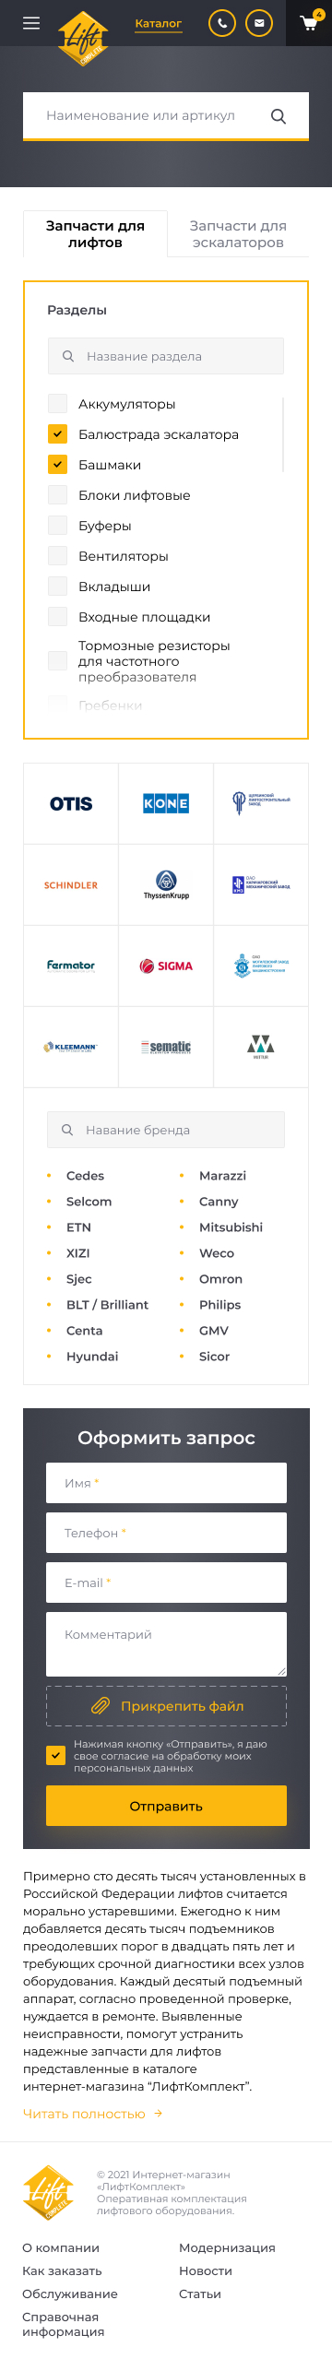Switch to Запчасти для эскалаторов tab
Screen dimensions: 332x2359
tap(238, 233)
